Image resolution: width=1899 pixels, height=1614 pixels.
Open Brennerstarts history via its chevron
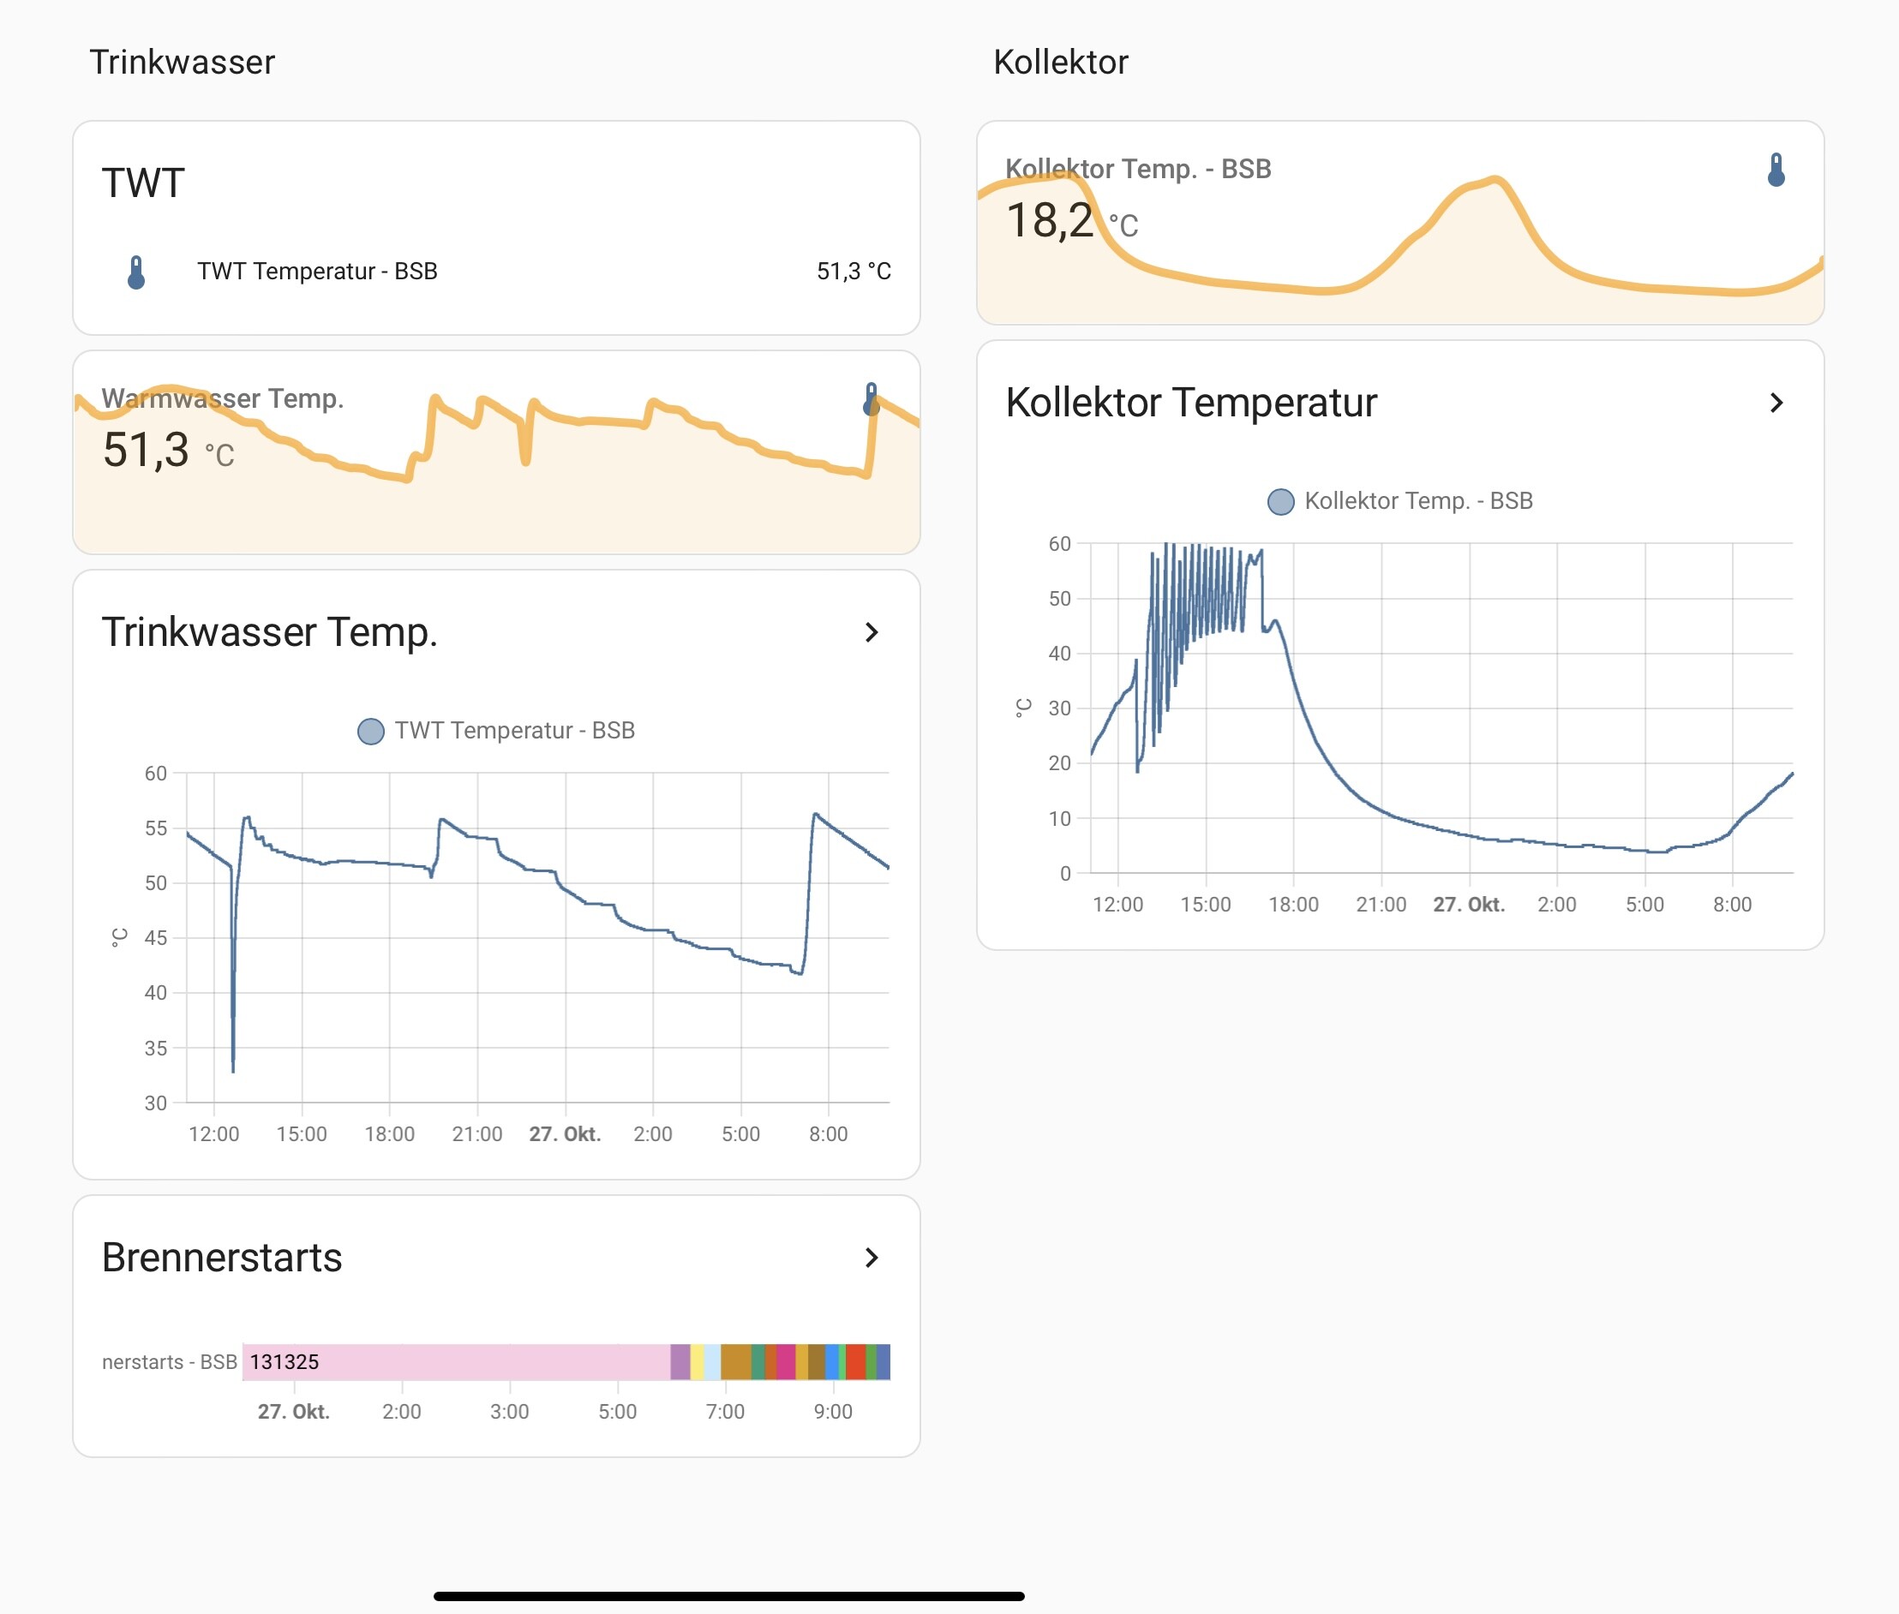coord(872,1257)
